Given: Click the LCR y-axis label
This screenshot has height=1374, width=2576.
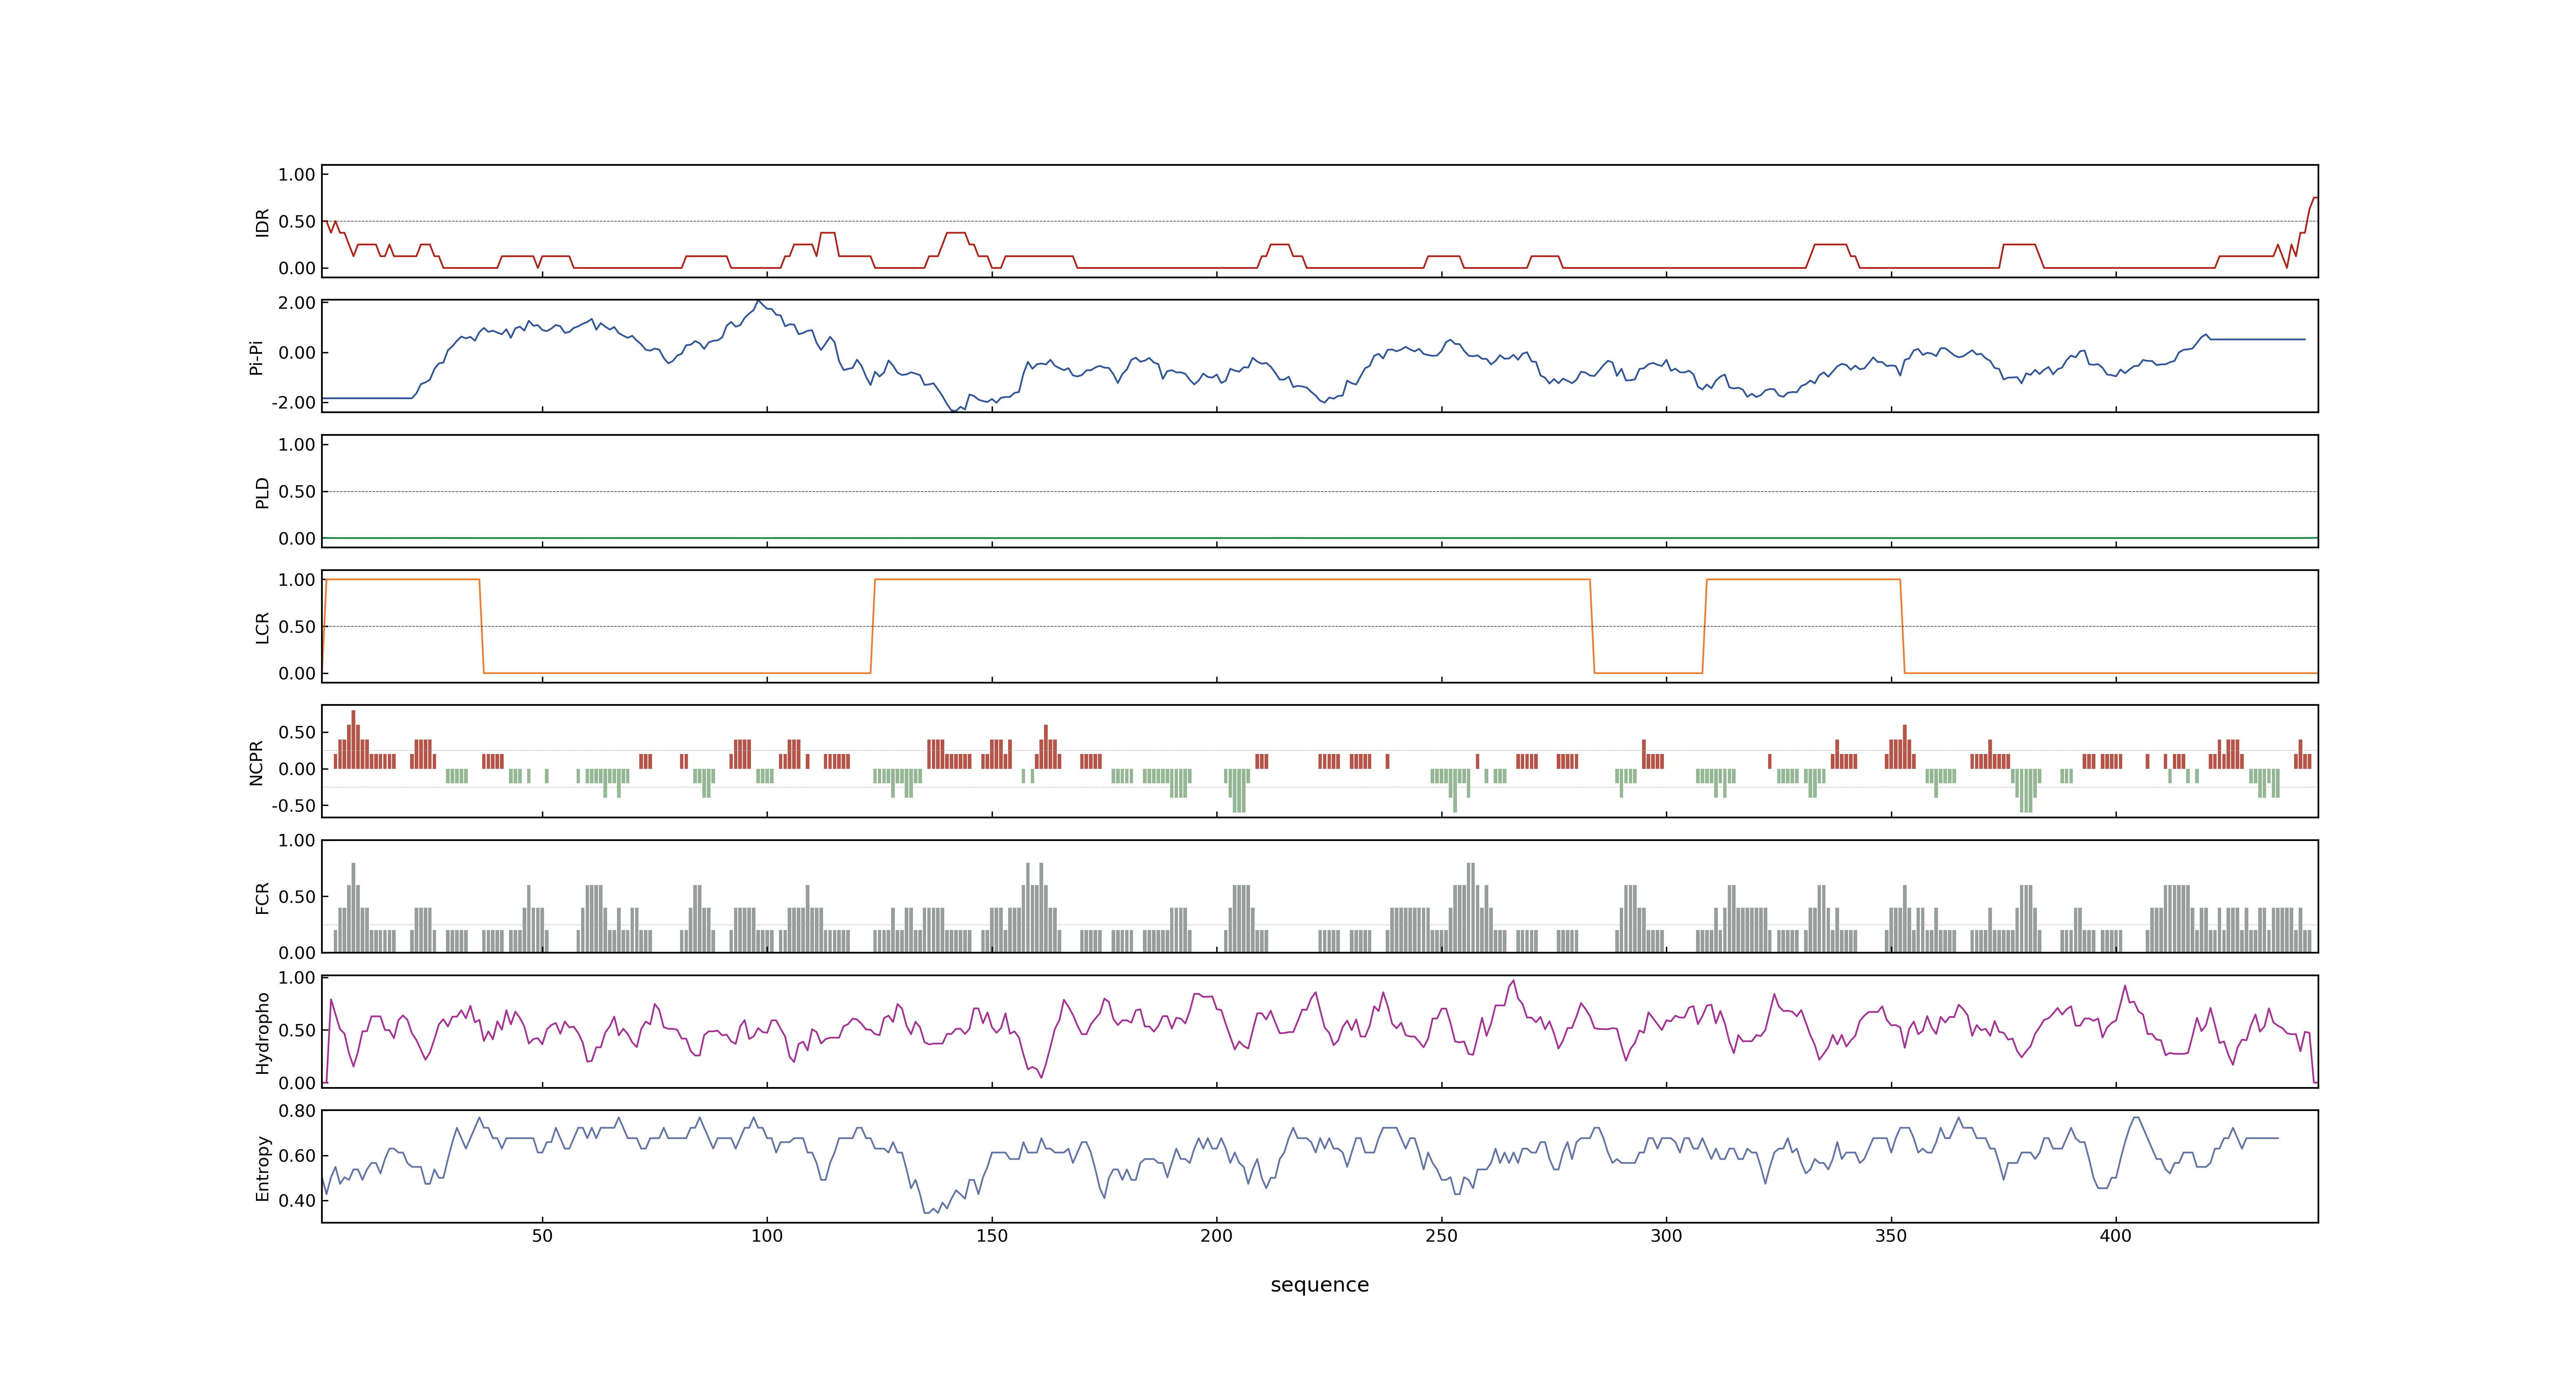Looking at the screenshot, I should point(262,627).
